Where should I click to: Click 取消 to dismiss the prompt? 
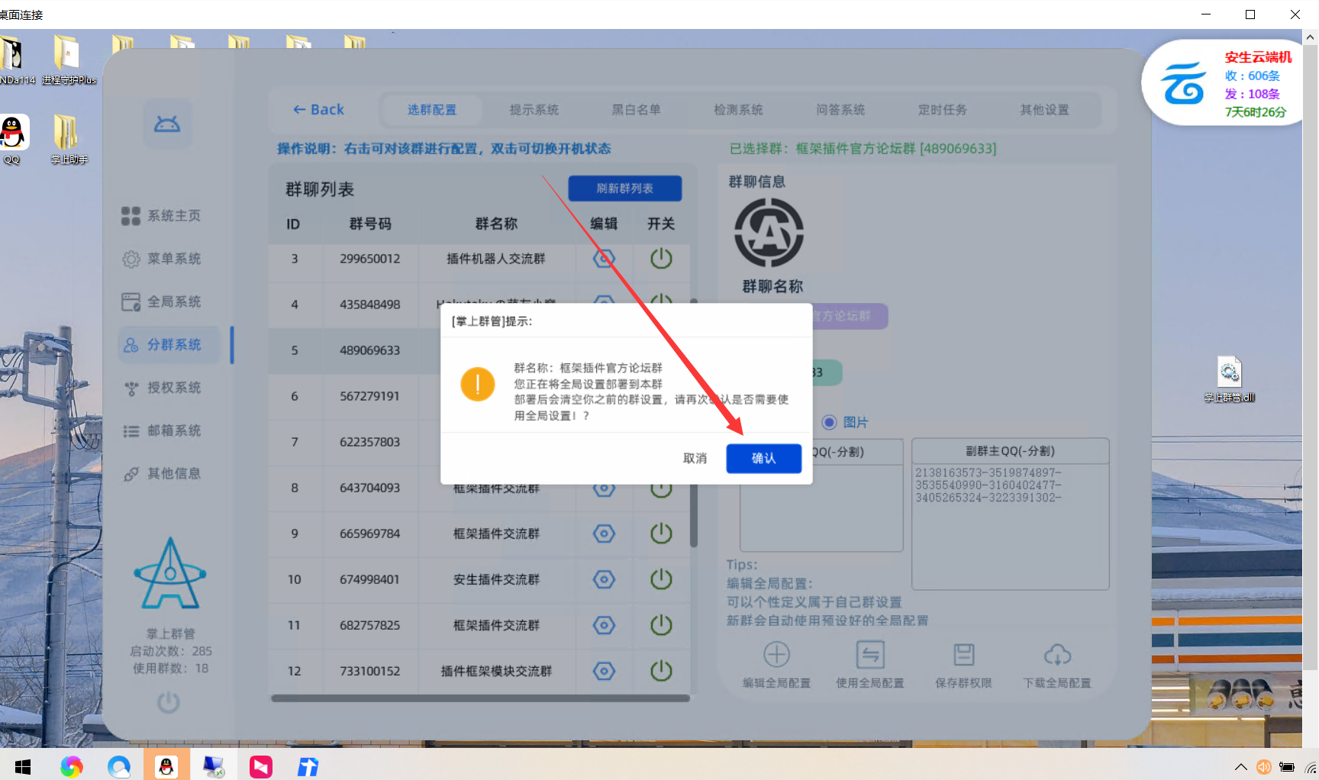point(695,458)
